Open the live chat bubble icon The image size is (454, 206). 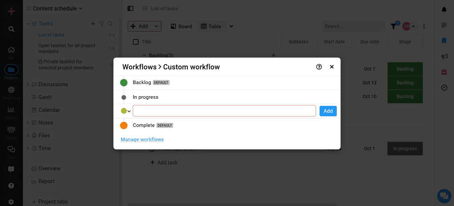click(x=444, y=195)
